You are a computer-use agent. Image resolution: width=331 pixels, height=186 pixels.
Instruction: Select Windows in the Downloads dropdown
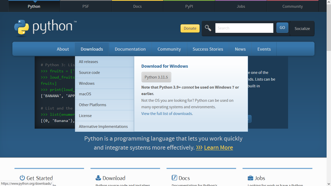coord(104,83)
